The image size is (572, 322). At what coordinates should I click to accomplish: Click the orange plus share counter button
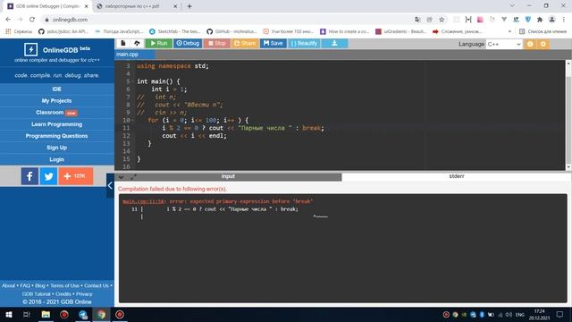75,176
